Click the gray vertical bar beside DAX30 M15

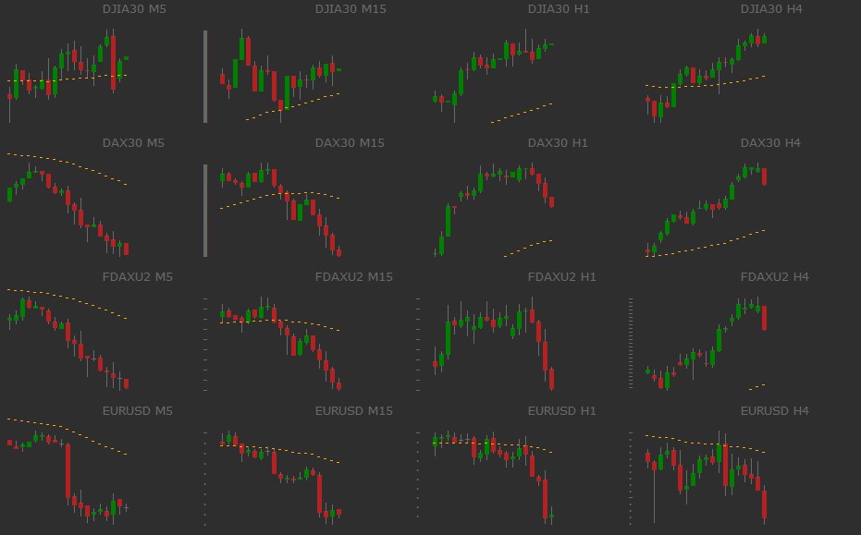tap(205, 210)
